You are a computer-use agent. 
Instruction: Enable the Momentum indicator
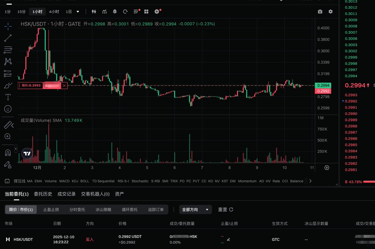247,181
